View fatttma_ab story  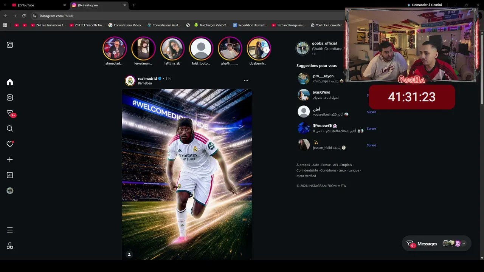pos(172,49)
